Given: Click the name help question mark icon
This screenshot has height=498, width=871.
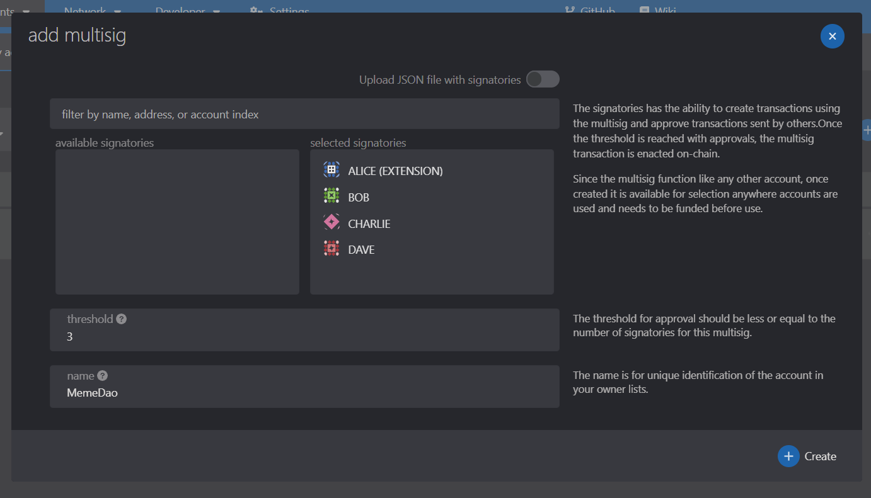Looking at the screenshot, I should (x=102, y=375).
